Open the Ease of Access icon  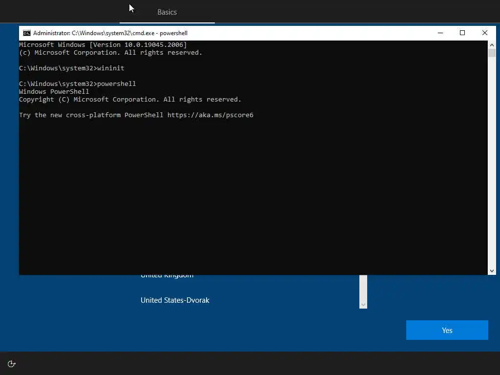(12, 363)
